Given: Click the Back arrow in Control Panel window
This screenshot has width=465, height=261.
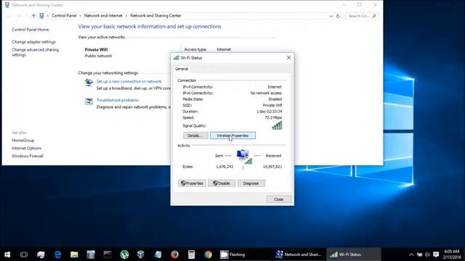Looking at the screenshot, I should pyautogui.click(x=9, y=16).
